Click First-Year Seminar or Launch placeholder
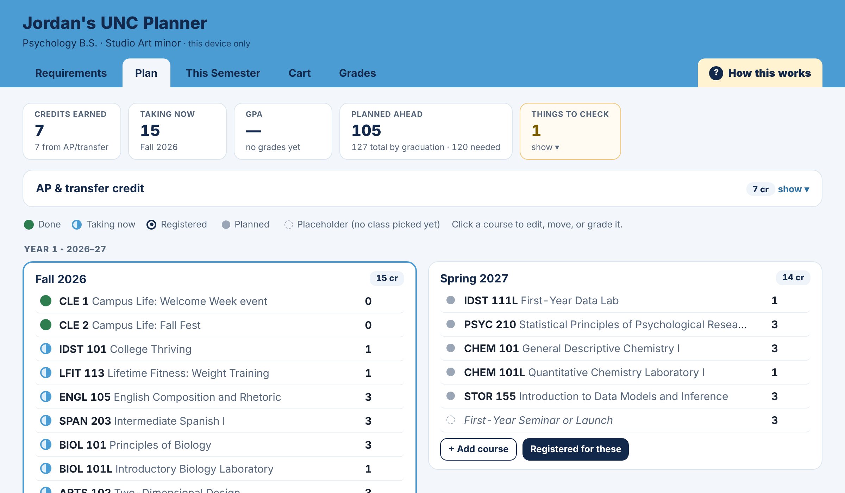Image resolution: width=845 pixels, height=493 pixels. (625, 420)
